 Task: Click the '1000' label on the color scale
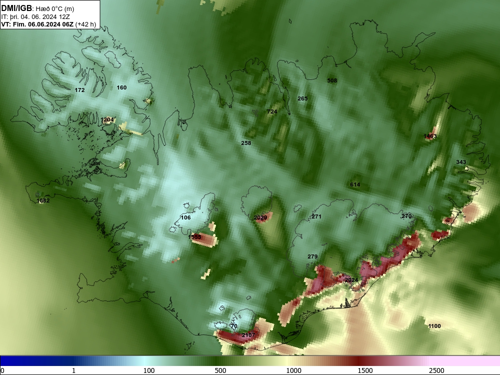pos(293,370)
